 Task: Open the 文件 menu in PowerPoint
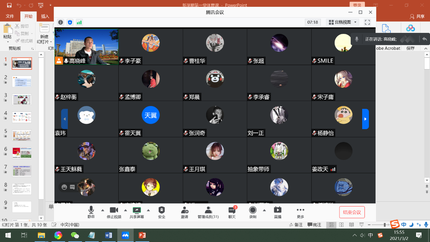click(10, 16)
